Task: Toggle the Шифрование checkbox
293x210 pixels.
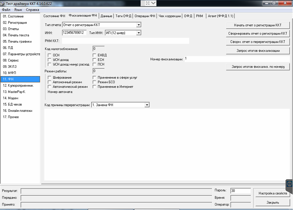Action: [49, 77]
